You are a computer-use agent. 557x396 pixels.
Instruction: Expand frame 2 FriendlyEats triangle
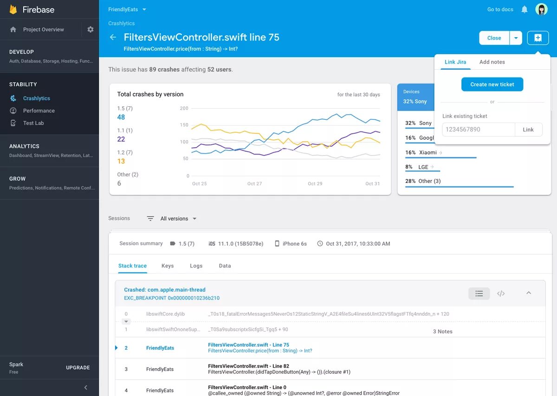click(x=117, y=348)
